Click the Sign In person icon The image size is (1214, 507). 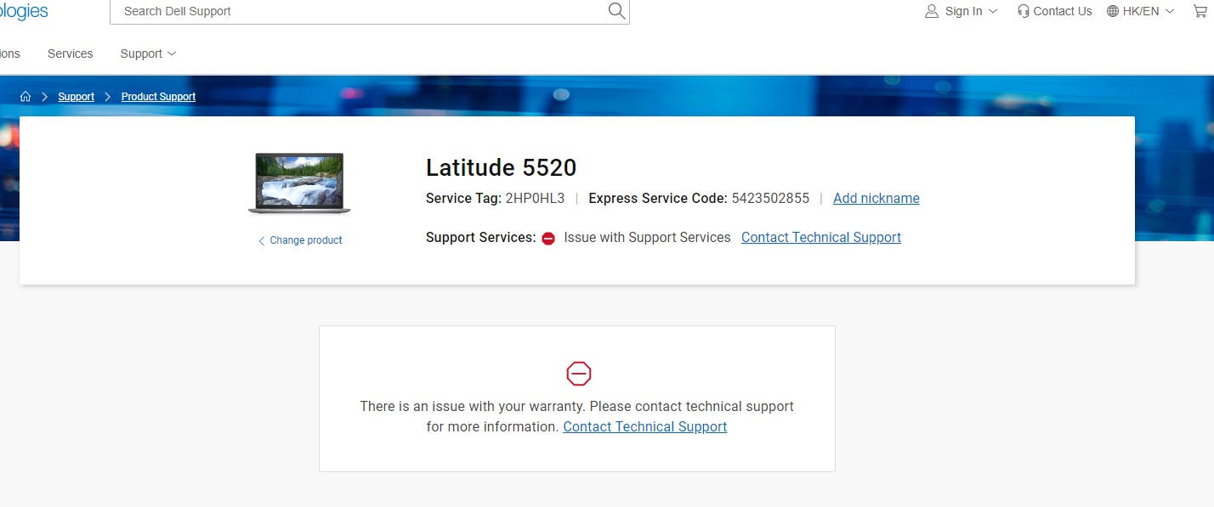[x=932, y=11]
